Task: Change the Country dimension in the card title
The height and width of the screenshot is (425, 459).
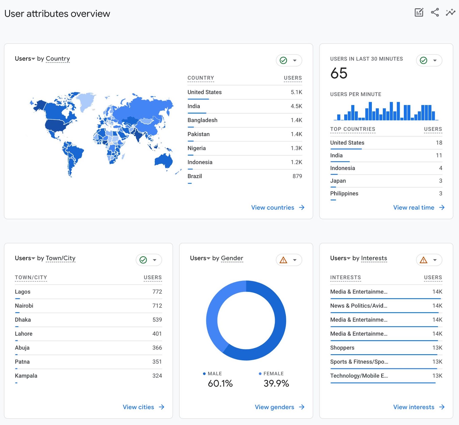Action: pos(58,59)
